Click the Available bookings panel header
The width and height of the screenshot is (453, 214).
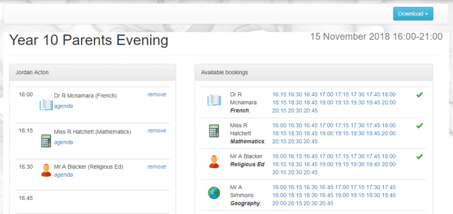314,72
